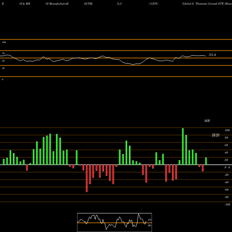Click the '-60' label on the MR axis
This screenshot has height=232, width=232.
coord(226,190)
